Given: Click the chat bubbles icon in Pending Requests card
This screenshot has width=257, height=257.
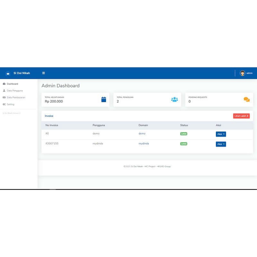Looking at the screenshot, I should 246,99.
